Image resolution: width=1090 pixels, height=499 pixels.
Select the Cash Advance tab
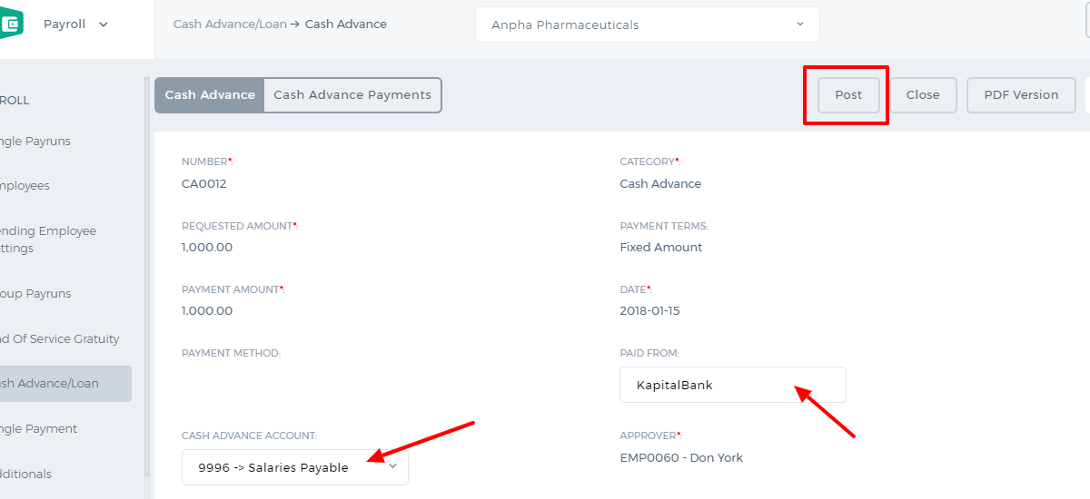pyautogui.click(x=210, y=95)
